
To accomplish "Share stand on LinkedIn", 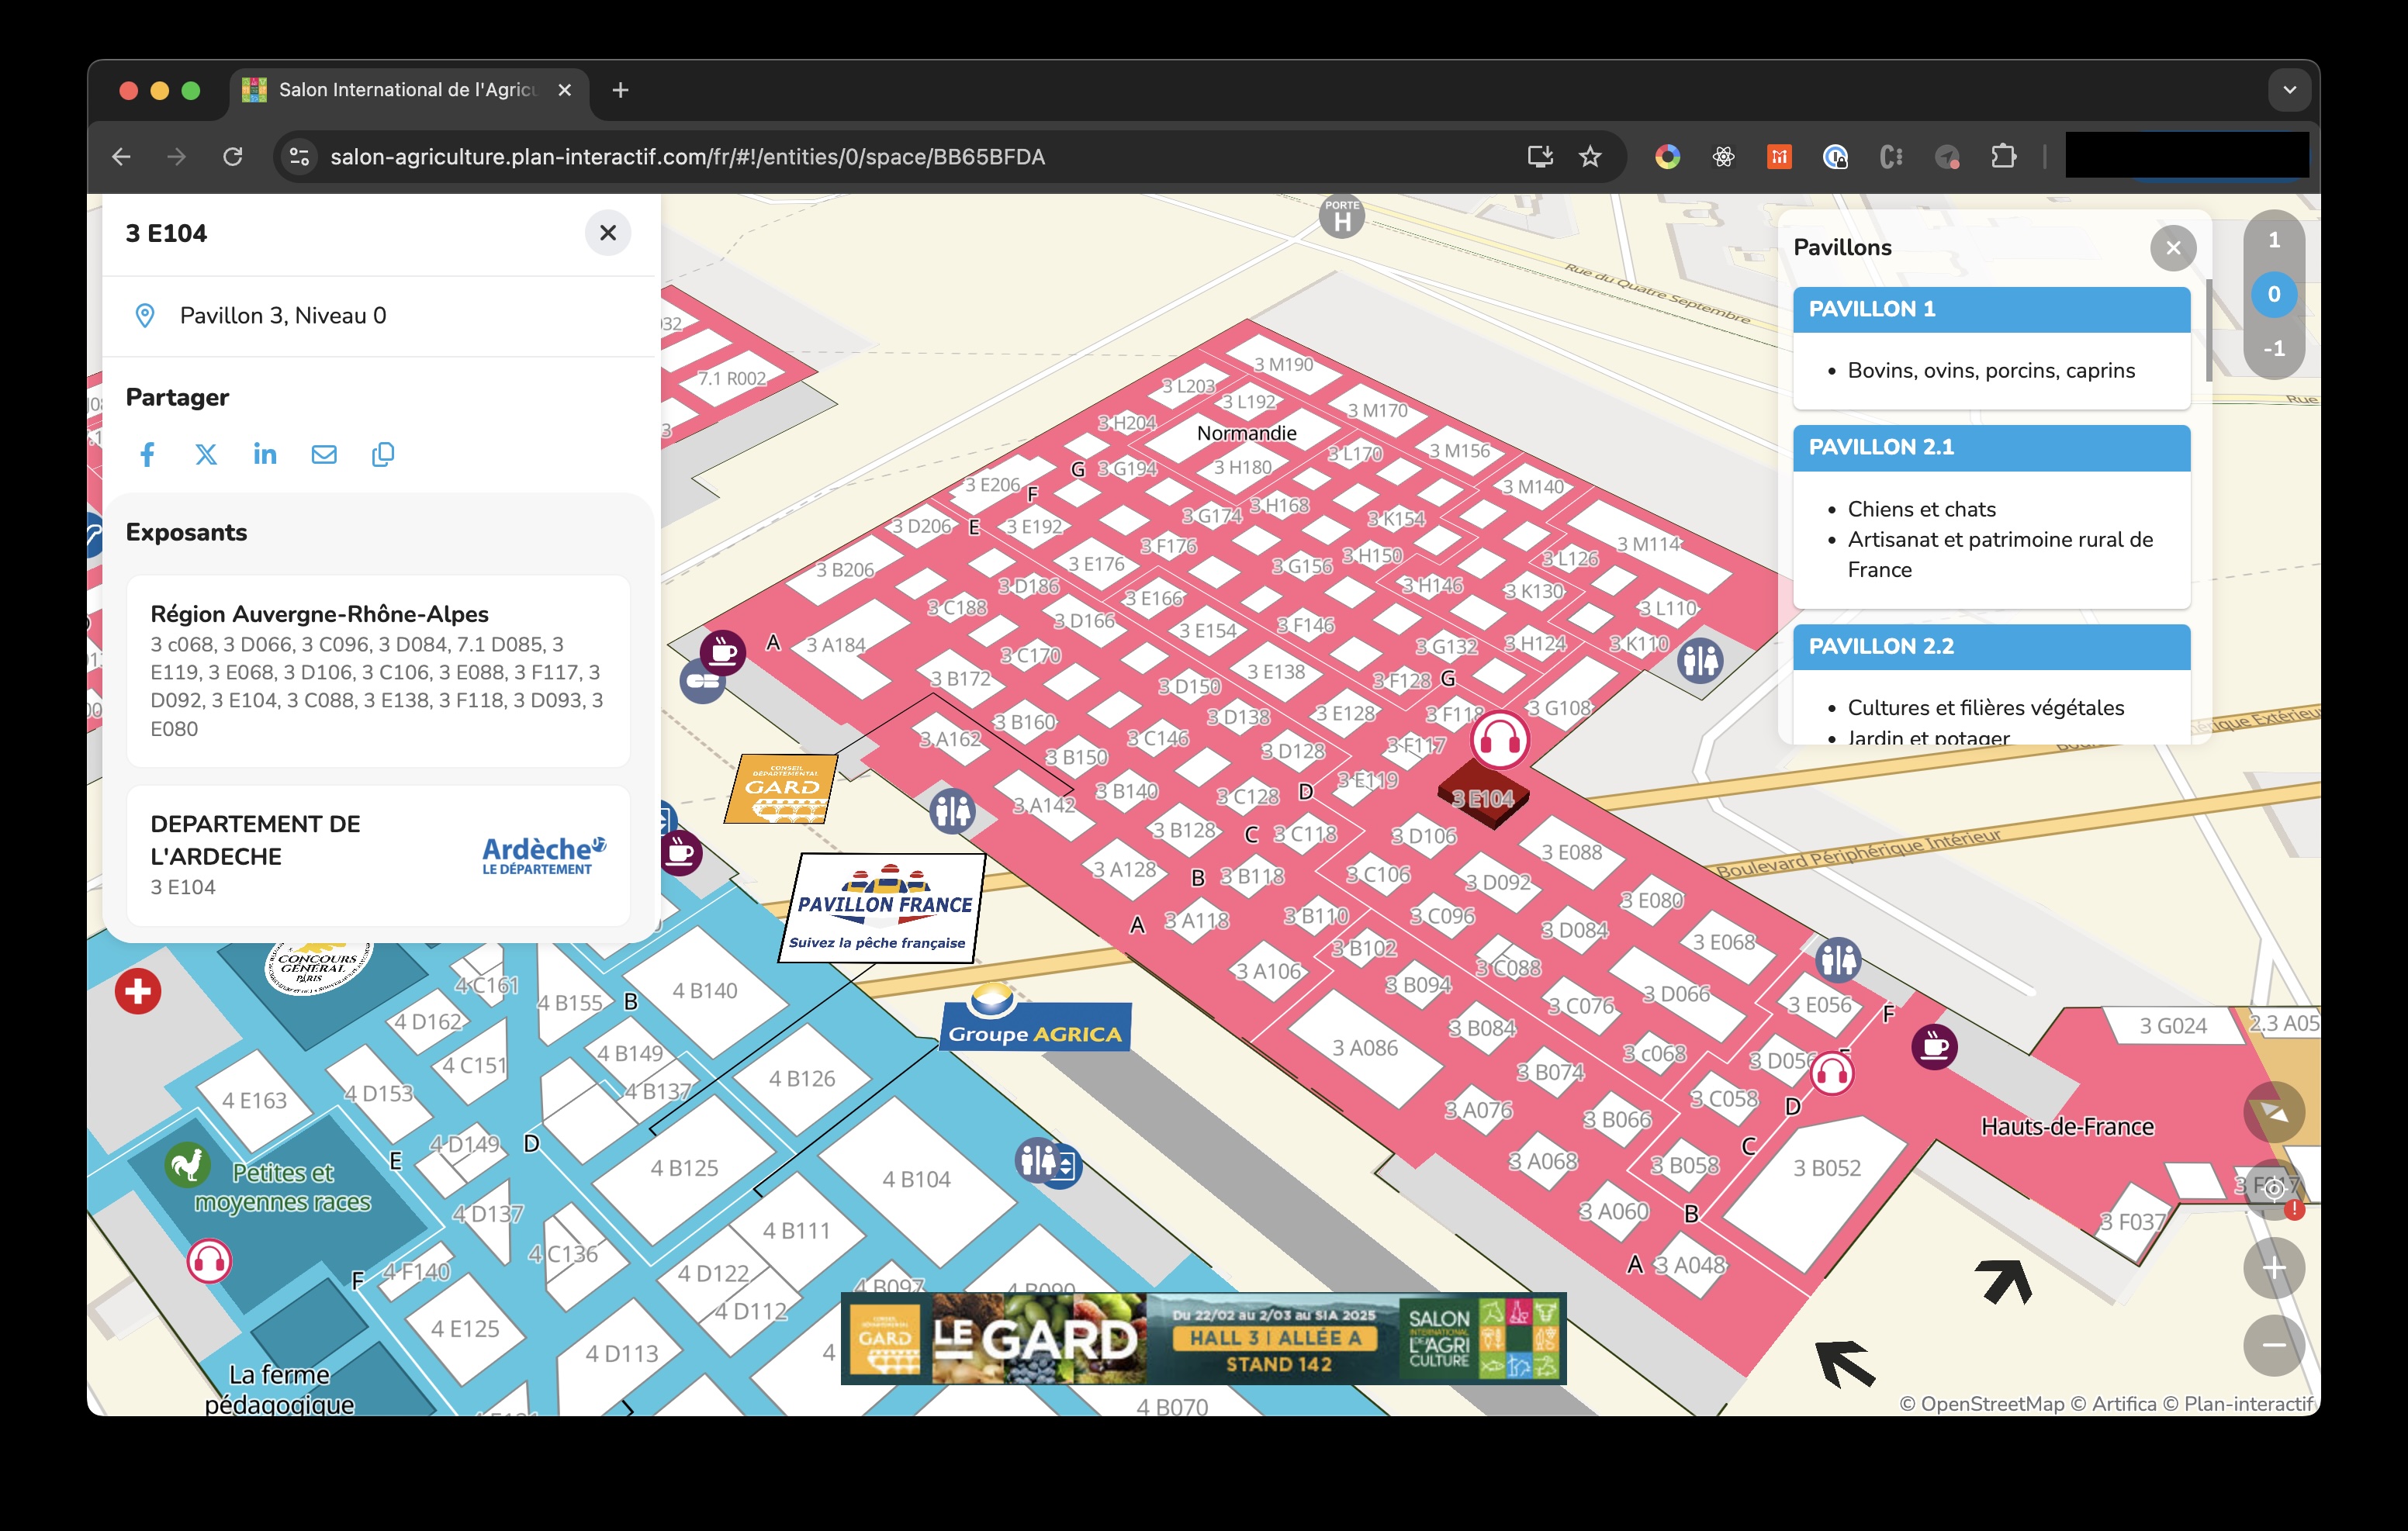I will 265,455.
